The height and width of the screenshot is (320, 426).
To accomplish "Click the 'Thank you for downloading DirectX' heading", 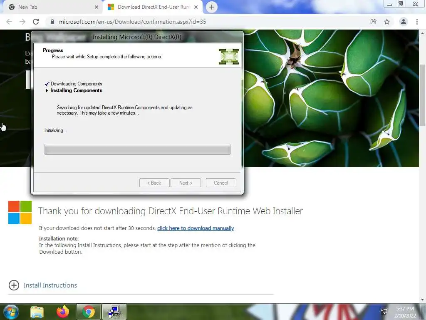I will (x=170, y=211).
